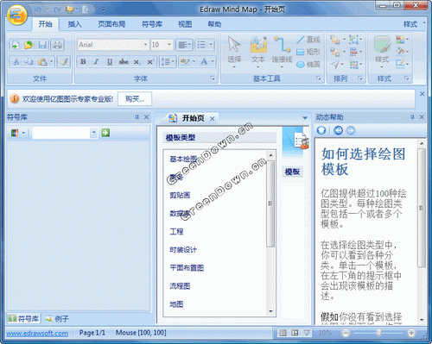Switch to the 插入 ribbon tab

(74, 24)
